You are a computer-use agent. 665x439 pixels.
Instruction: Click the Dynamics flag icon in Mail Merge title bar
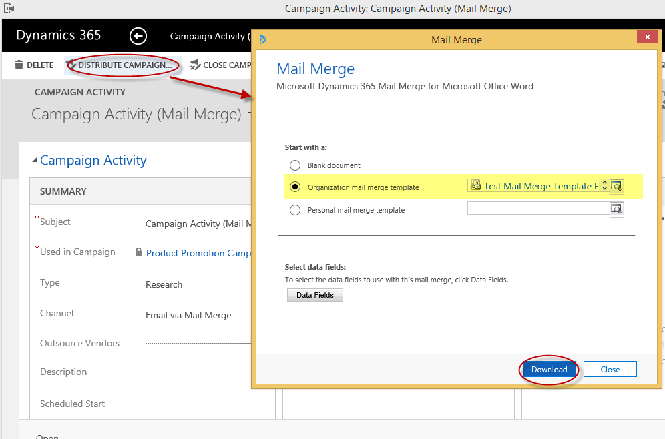tap(263, 40)
